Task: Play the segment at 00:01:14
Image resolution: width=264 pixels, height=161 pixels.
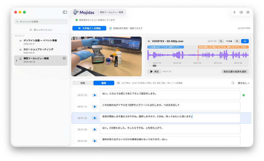Action: click(95, 107)
